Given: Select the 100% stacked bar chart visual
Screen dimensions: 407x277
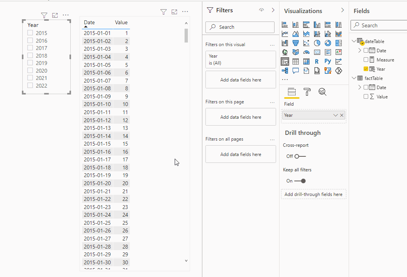Looking at the screenshot, I should [328, 25].
